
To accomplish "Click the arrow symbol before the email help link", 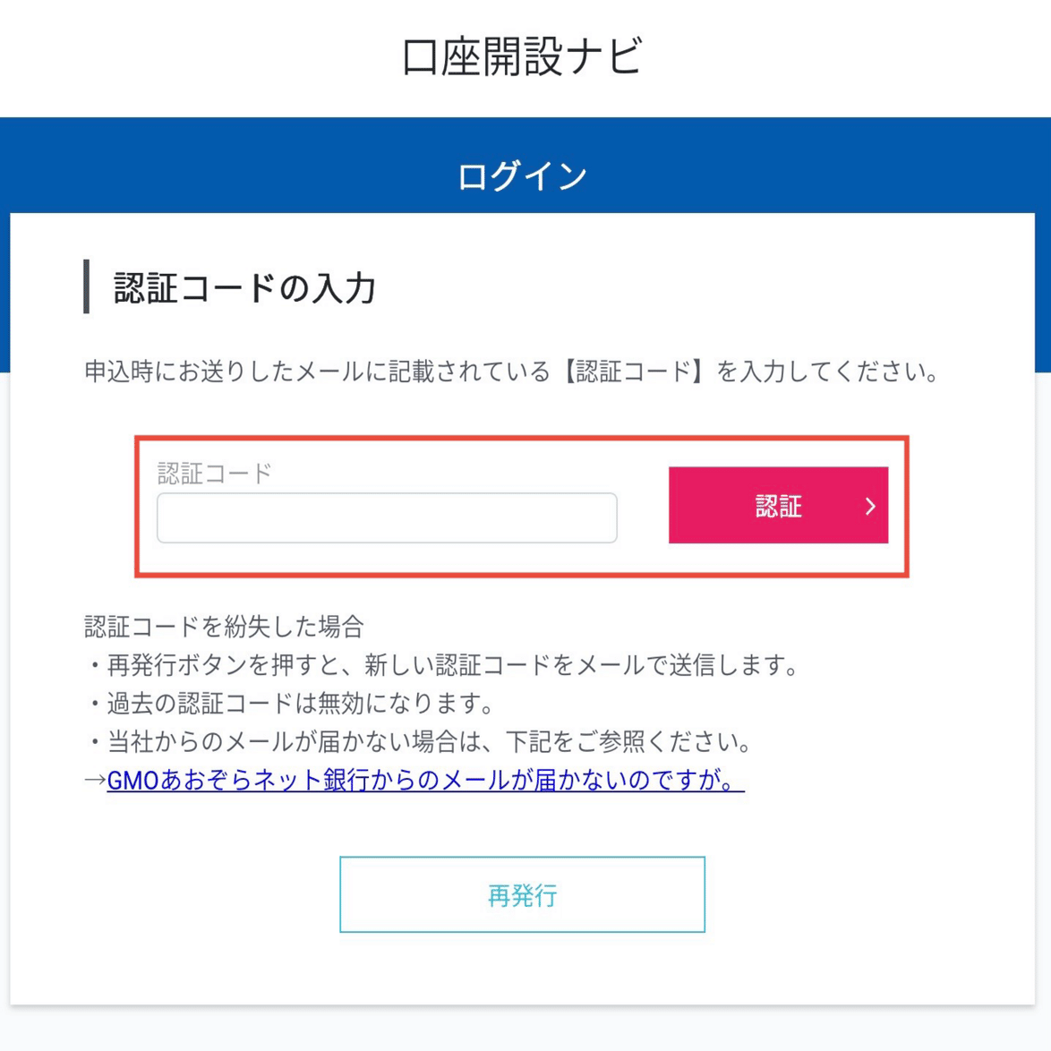I will tap(92, 781).
